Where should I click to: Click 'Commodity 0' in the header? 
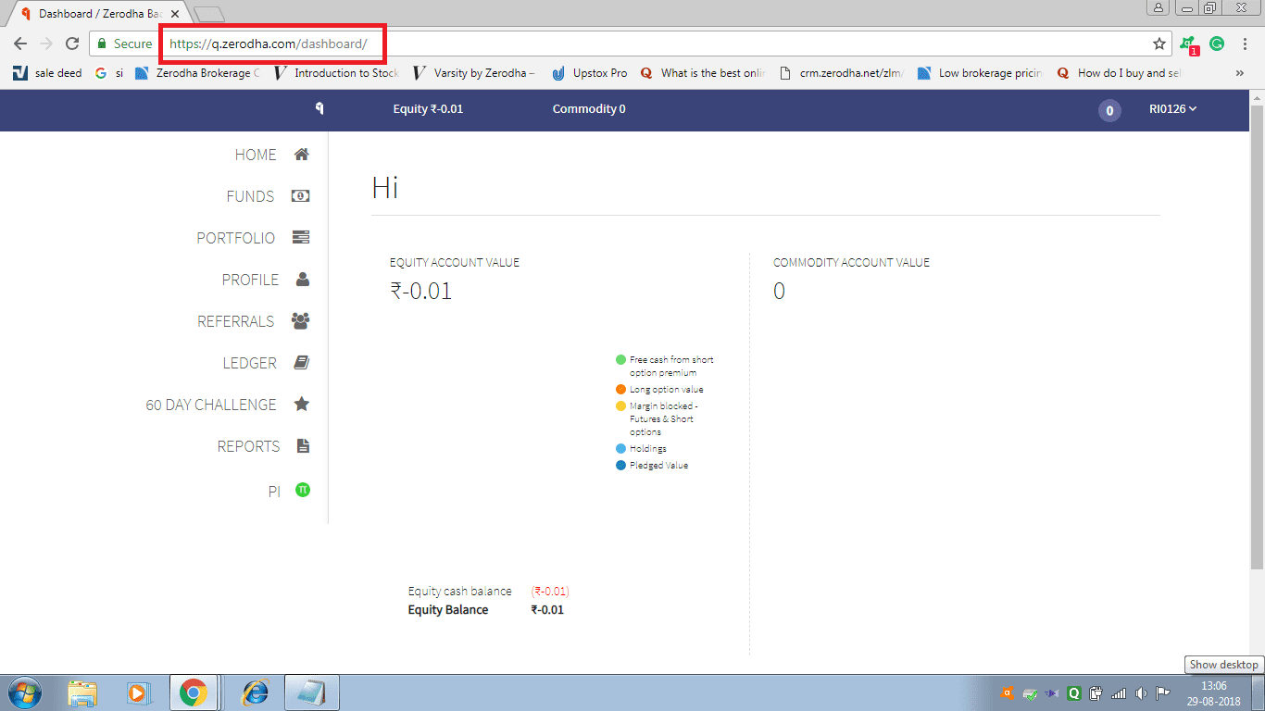click(589, 109)
